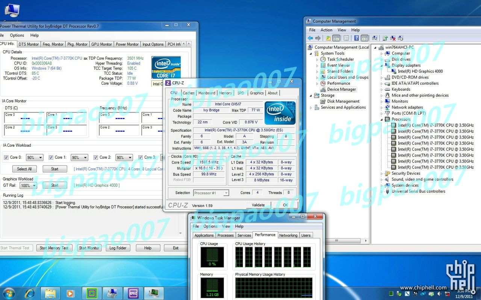
Task: Open CPU-Z from its taskbar icon
Action: 133,293
